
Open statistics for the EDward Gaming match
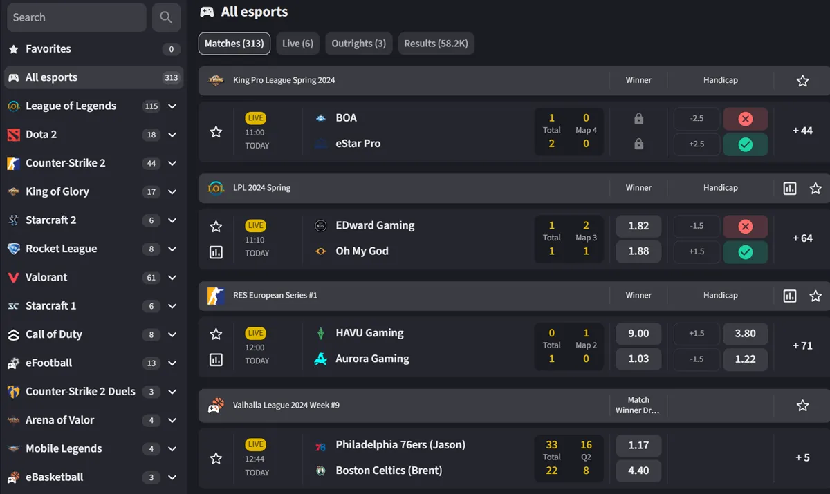pyautogui.click(x=216, y=252)
